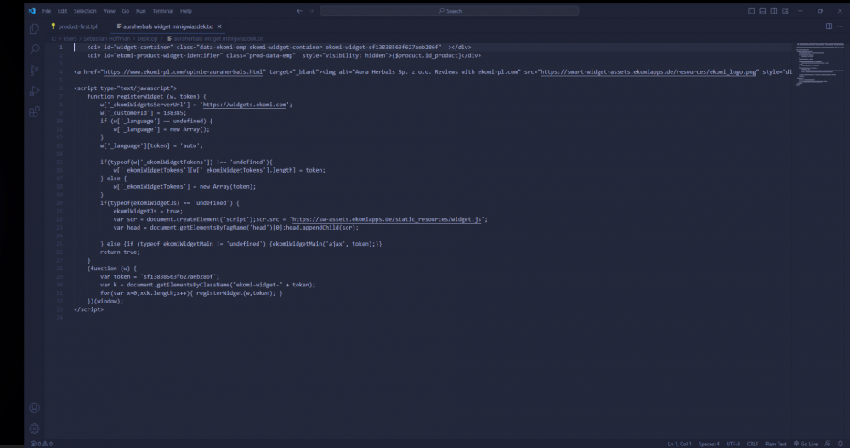The height and width of the screenshot is (448, 850).
Task: Open the Go menu
Action: tap(126, 11)
